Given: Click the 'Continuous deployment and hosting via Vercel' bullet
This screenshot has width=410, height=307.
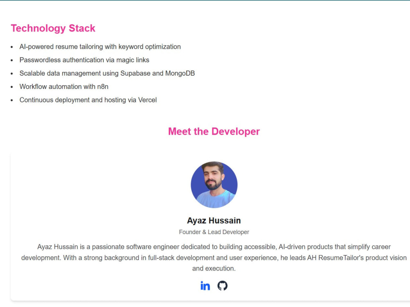Looking at the screenshot, I should point(88,100).
